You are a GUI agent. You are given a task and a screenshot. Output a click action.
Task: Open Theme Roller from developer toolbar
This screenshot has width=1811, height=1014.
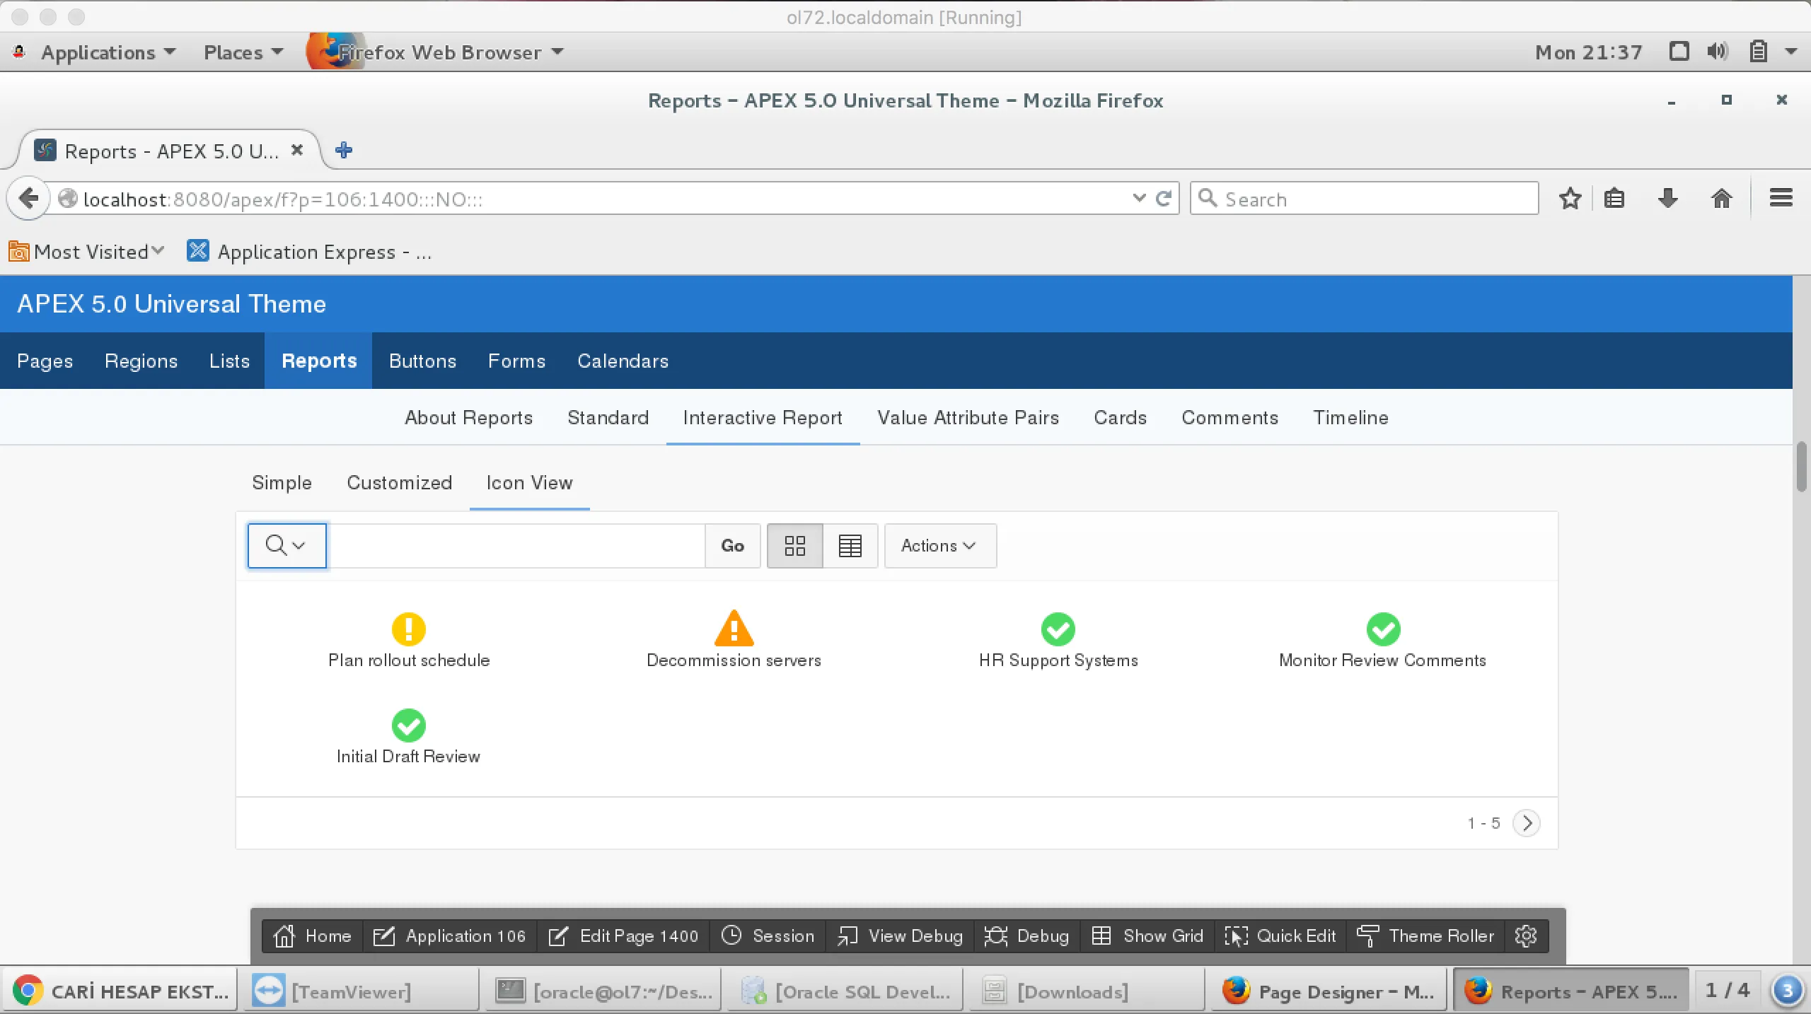[1425, 936]
